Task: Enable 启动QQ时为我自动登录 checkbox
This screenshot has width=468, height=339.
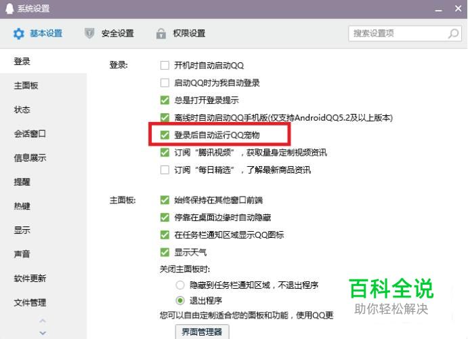Action: [x=165, y=83]
